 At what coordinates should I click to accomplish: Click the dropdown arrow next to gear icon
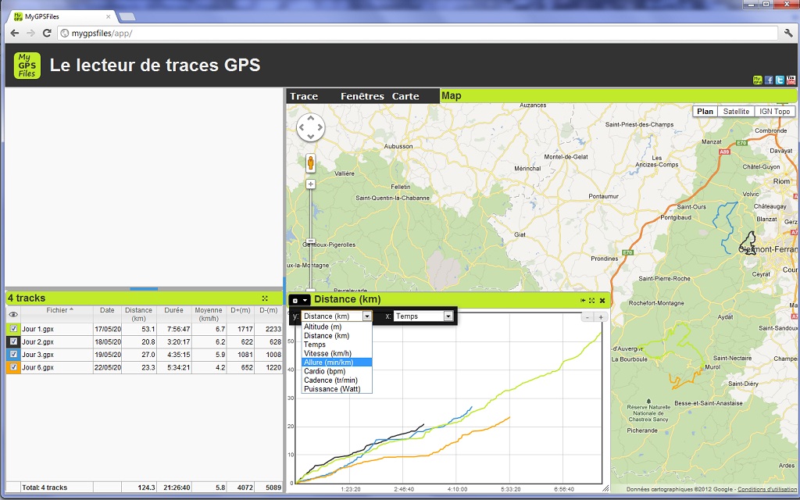point(305,301)
